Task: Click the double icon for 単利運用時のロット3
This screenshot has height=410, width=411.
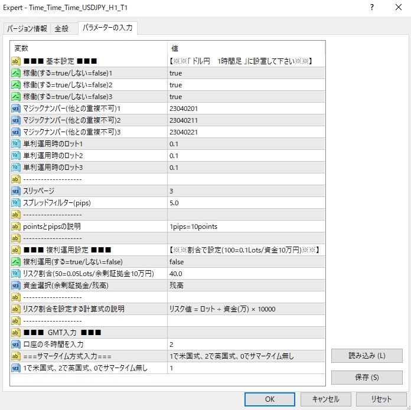Action: pos(16,168)
